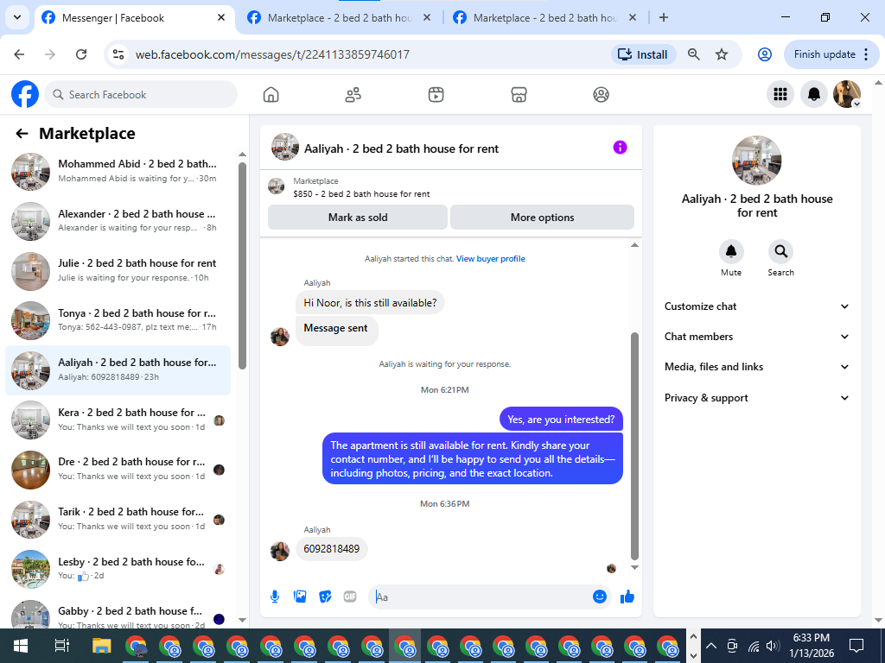Open the Windows notification center icon
Screen dimensions: 885x663
(856, 646)
